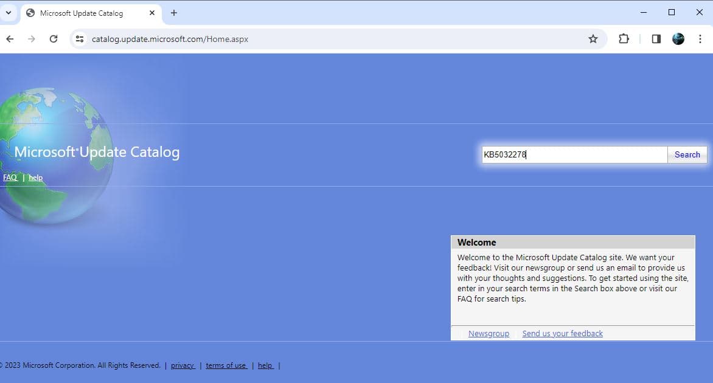Click the address bar URL
Viewport: 713px width, 383px height.
170,39
